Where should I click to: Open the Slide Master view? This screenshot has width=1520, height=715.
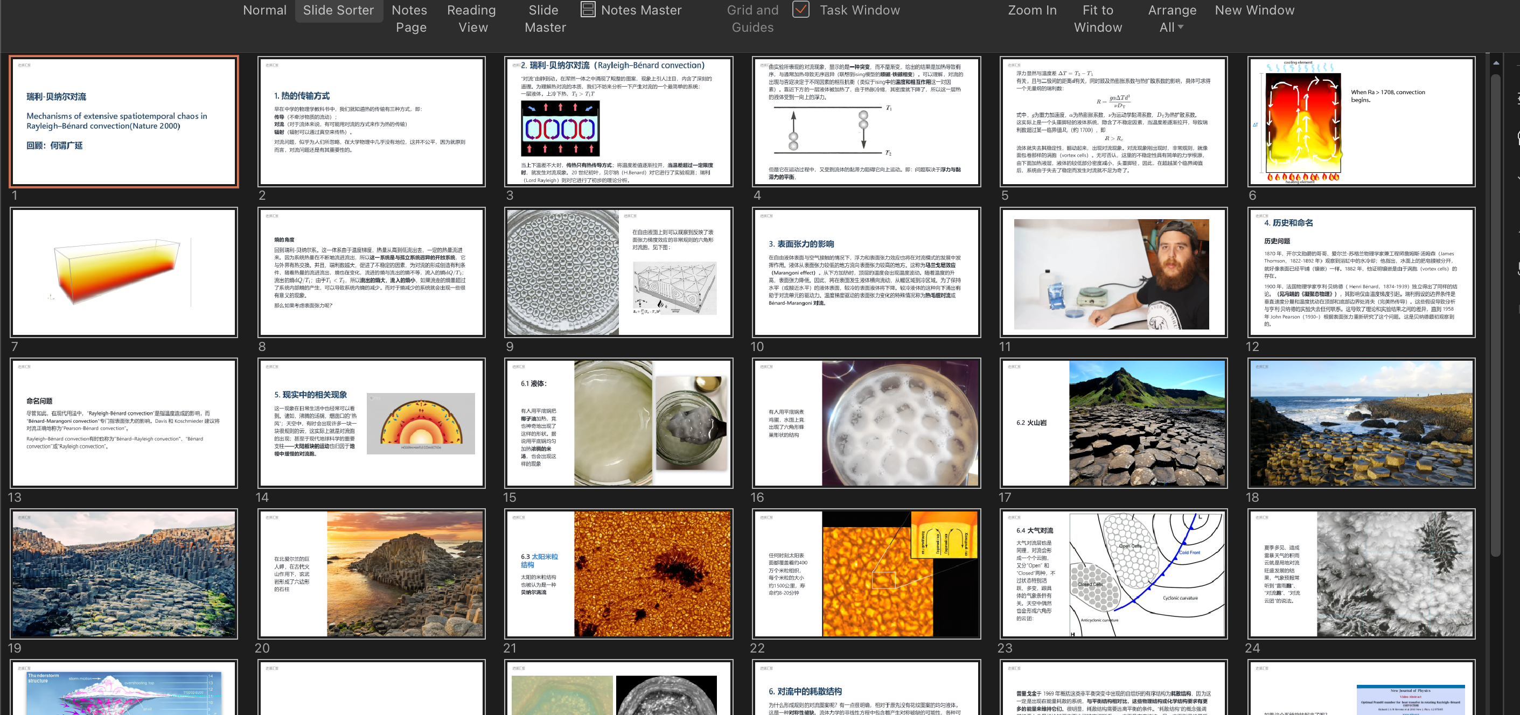(545, 18)
